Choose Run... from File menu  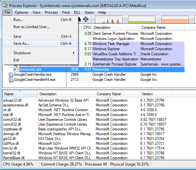[40, 20]
